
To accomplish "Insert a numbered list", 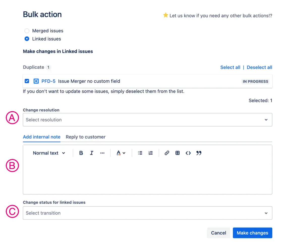I will (x=151, y=153).
